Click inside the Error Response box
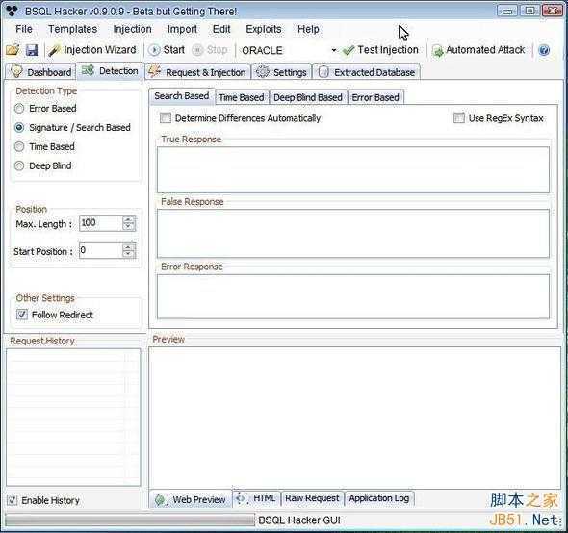 click(x=353, y=296)
